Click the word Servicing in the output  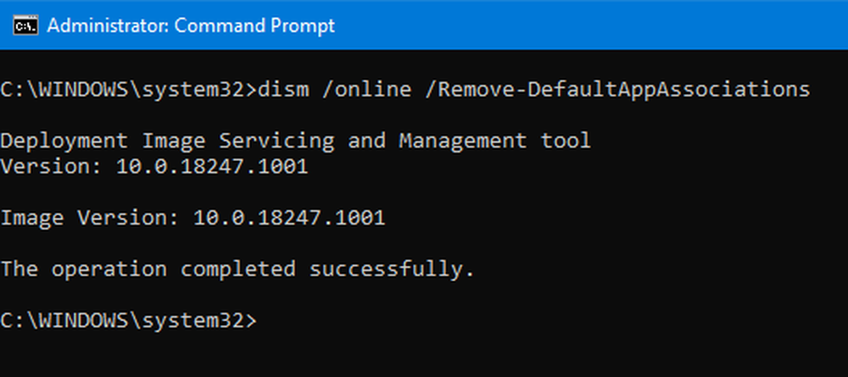point(276,141)
